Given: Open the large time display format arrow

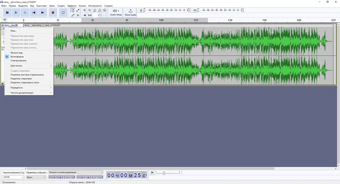Looking at the screenshot, I should (146, 175).
